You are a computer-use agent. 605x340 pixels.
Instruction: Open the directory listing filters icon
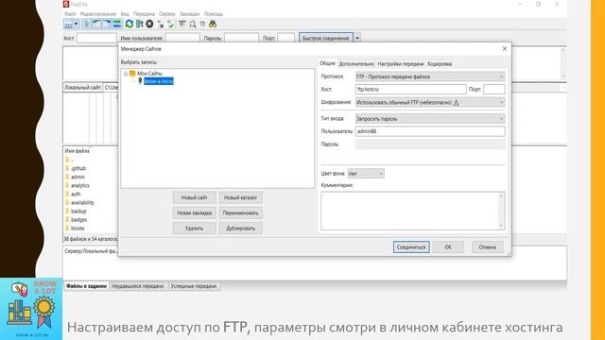182,25
